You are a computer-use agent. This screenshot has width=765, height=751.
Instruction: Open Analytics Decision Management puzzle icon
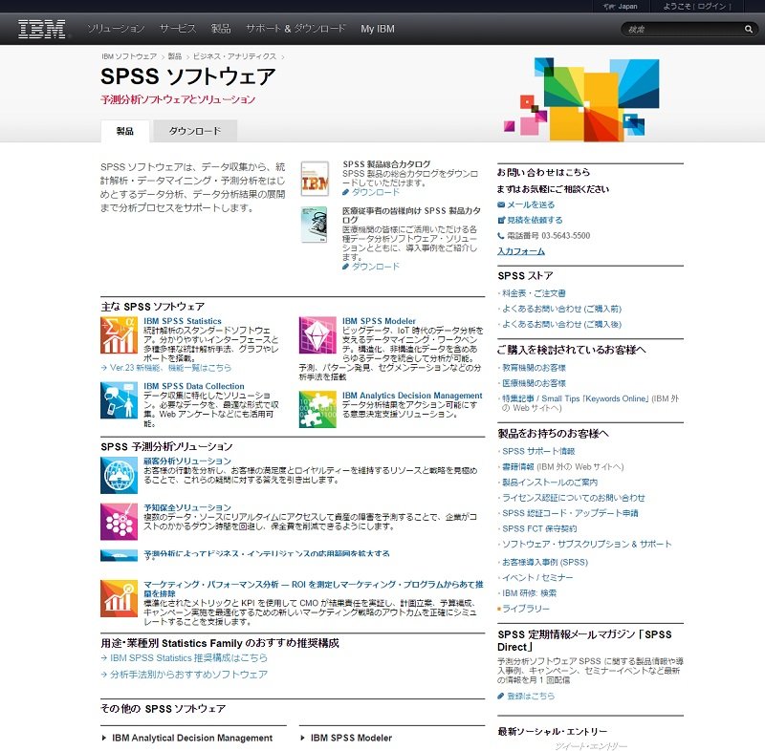click(317, 409)
